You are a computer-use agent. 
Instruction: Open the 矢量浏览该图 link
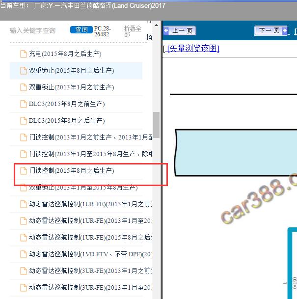tap(193, 49)
